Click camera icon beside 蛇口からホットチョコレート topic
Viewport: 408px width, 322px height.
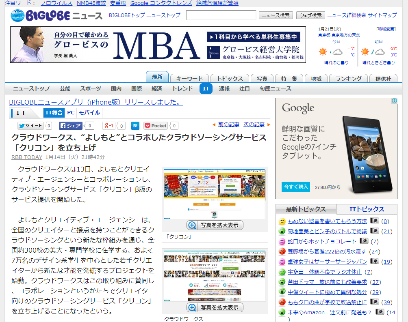click(x=364, y=241)
